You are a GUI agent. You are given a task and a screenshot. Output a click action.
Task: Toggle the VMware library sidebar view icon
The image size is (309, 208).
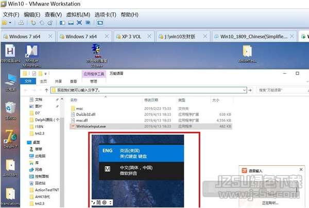click(62, 23)
